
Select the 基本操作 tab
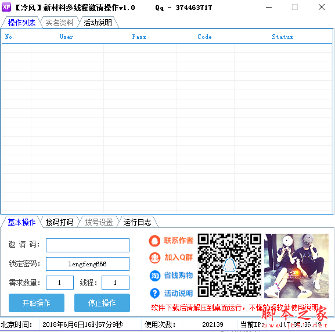pyautogui.click(x=21, y=222)
